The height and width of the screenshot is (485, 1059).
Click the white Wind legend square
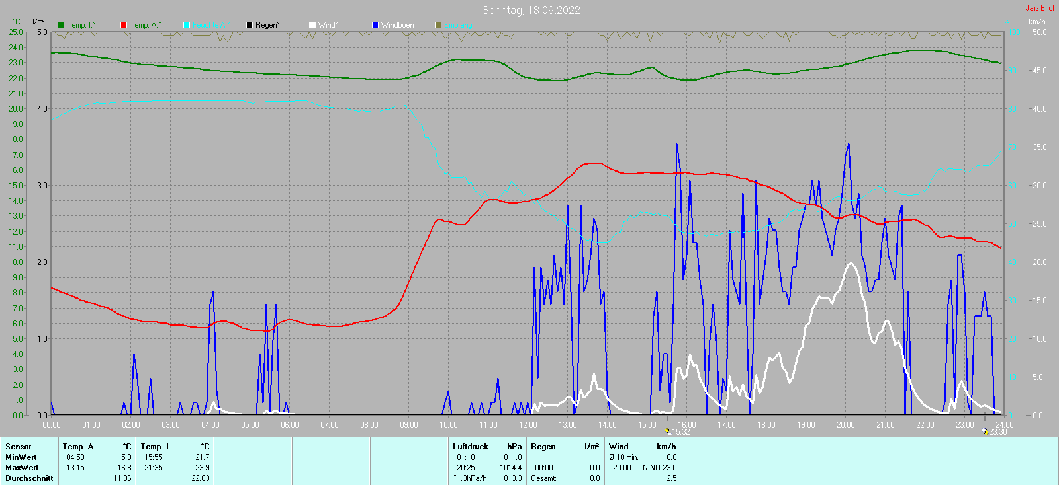pos(312,25)
